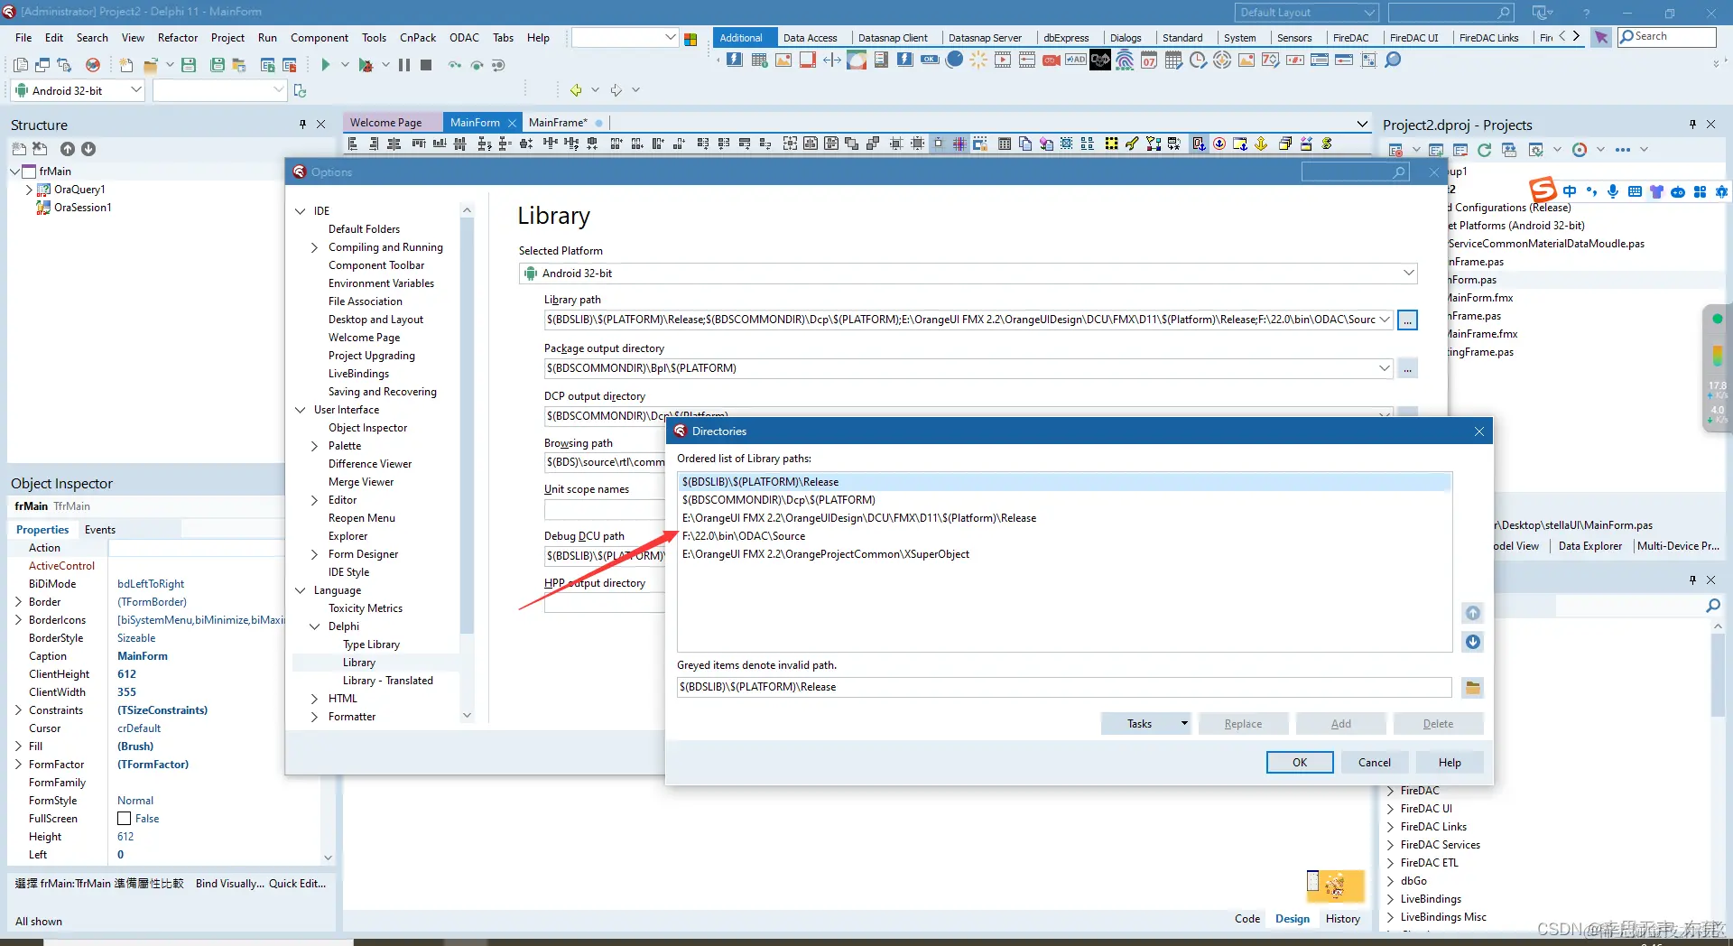This screenshot has height=946, width=1733.
Task: Refresh the Projects panel
Action: [1483, 150]
